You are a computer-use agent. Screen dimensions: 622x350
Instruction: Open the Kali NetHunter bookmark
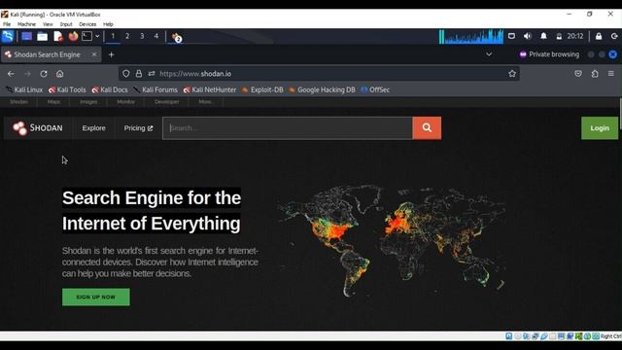210,90
